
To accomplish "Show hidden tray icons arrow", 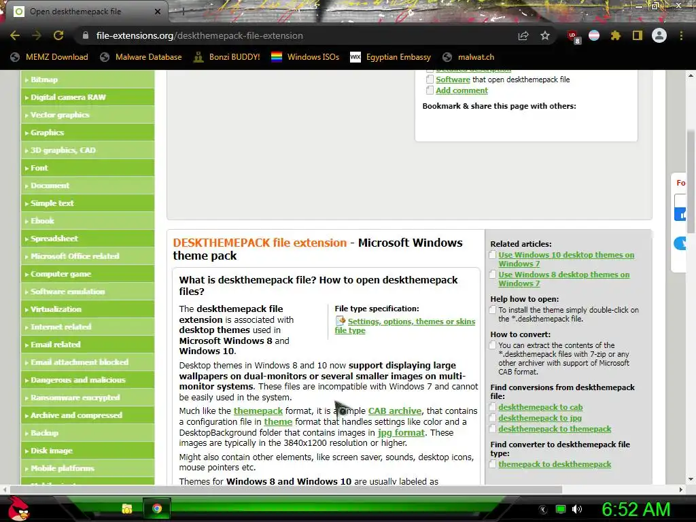I will [543, 509].
